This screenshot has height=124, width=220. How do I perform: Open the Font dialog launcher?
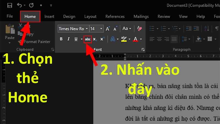tap(143, 50)
